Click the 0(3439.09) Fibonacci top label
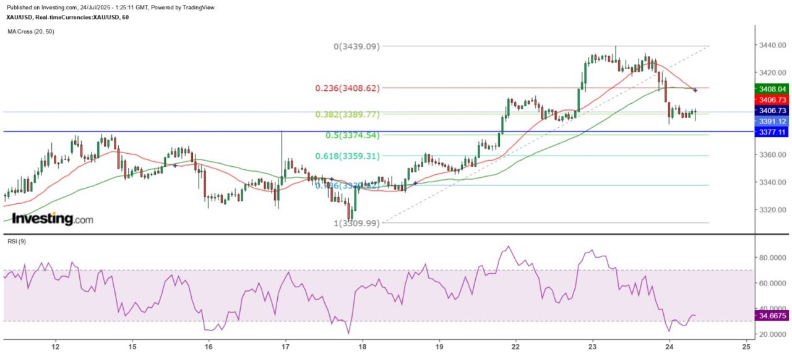792x354 pixels. pyautogui.click(x=357, y=46)
